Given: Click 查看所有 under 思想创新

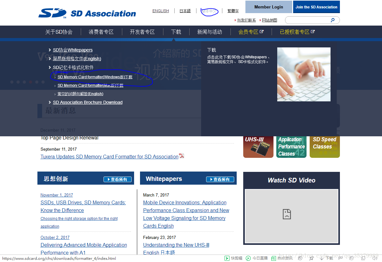Looking at the screenshot, I should [118, 179].
